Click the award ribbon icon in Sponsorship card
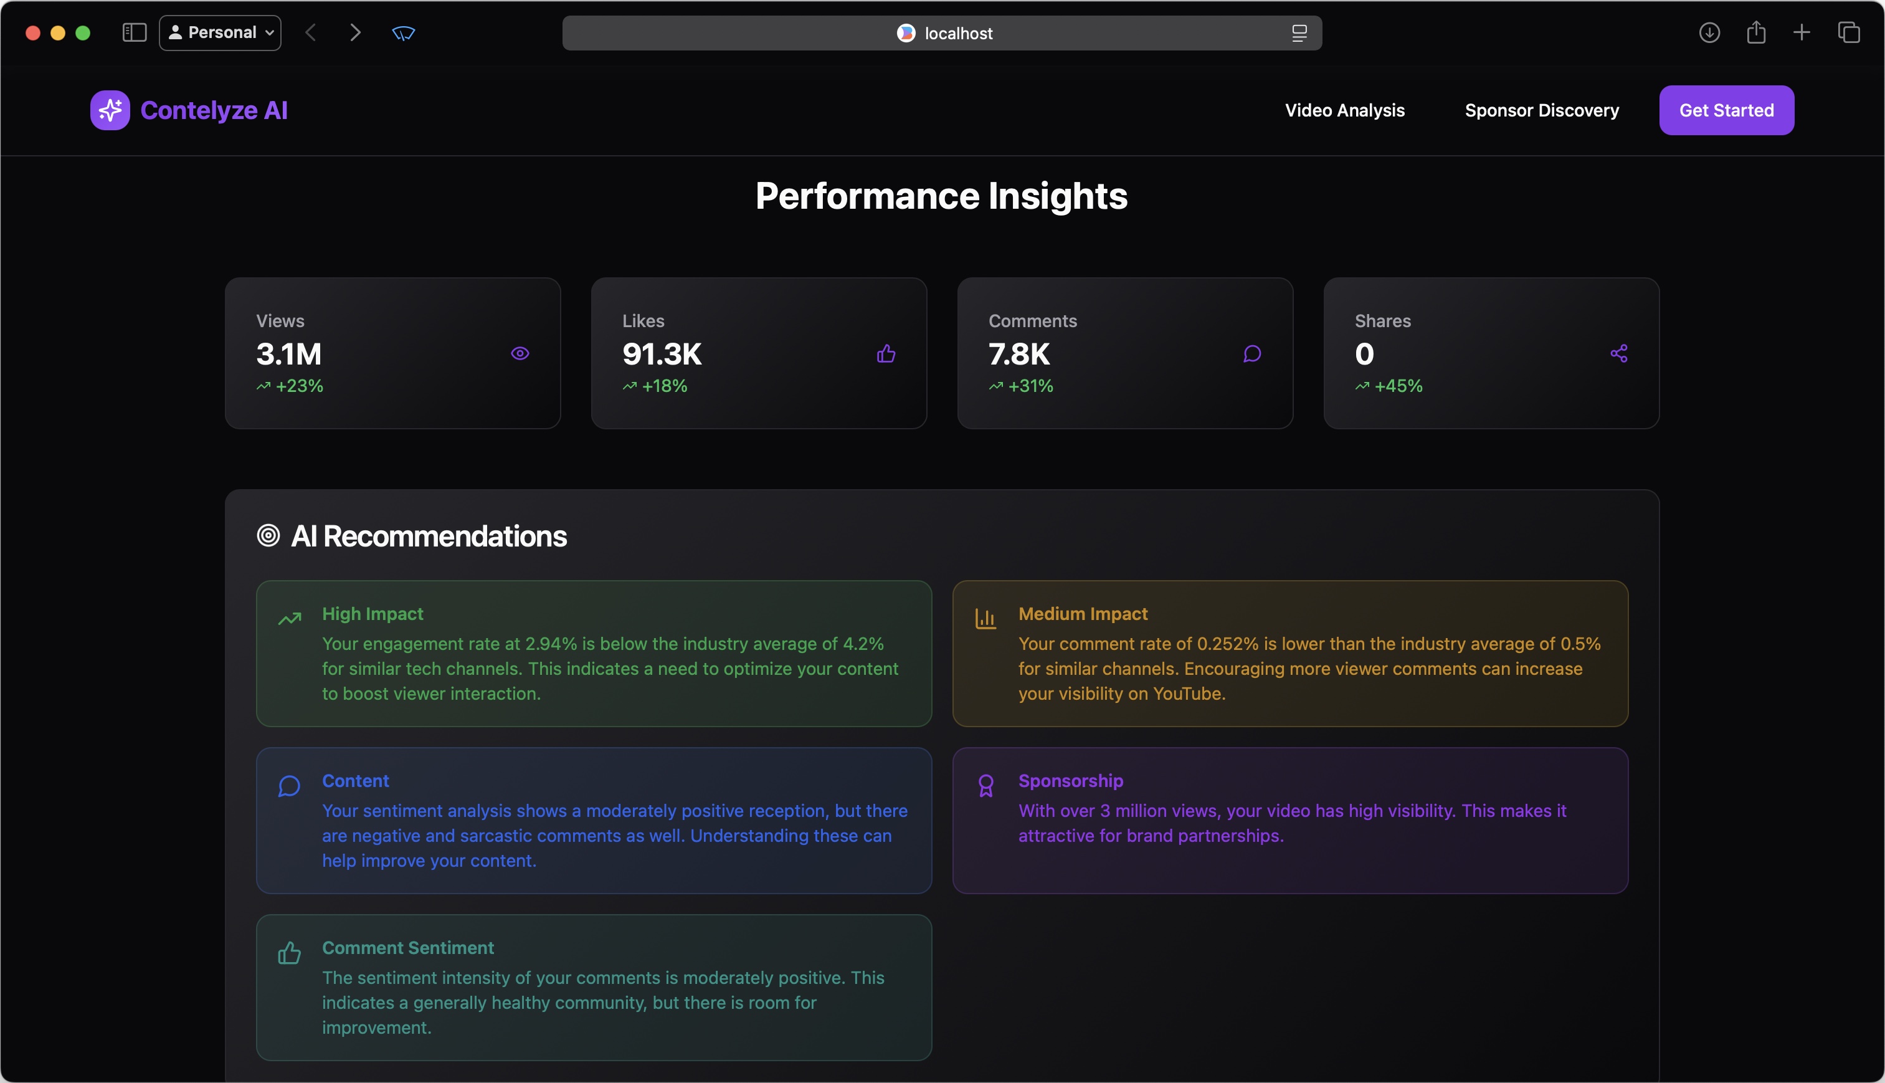The width and height of the screenshot is (1885, 1083). click(985, 786)
